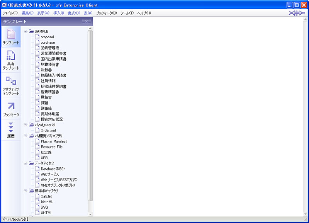Collapse the xfy開発ボキャブラリ tree node
This screenshot has width=309, height=223.
(25, 136)
